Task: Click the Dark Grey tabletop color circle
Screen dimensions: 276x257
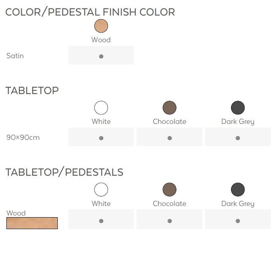Action: (238, 108)
